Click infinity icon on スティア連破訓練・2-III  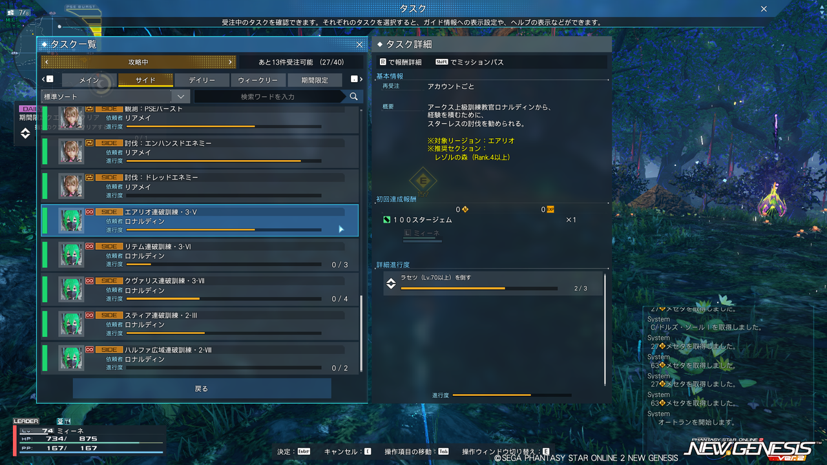[x=90, y=315]
